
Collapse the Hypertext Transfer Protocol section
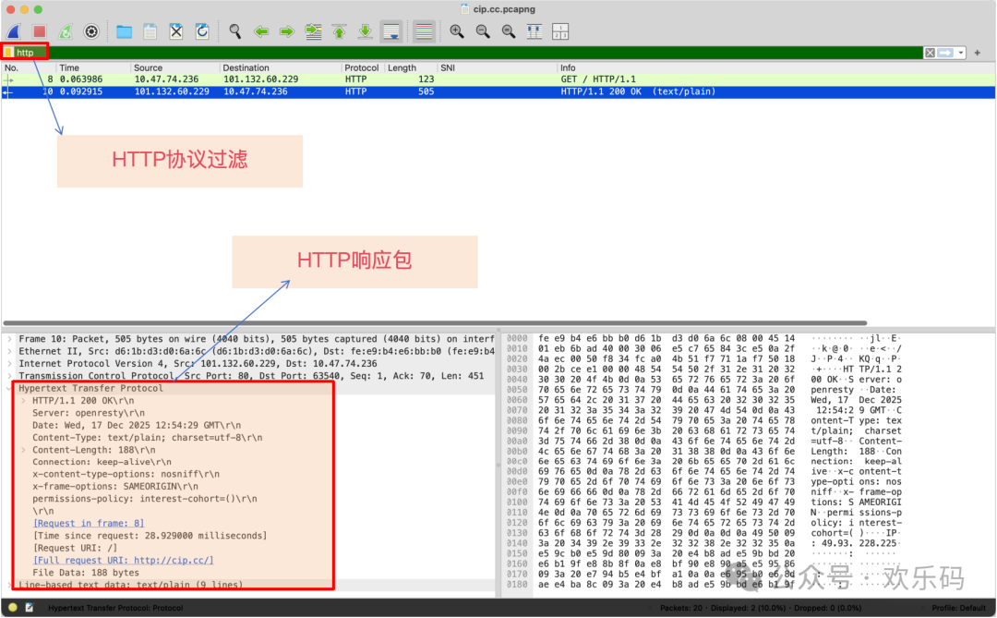[x=7, y=387]
